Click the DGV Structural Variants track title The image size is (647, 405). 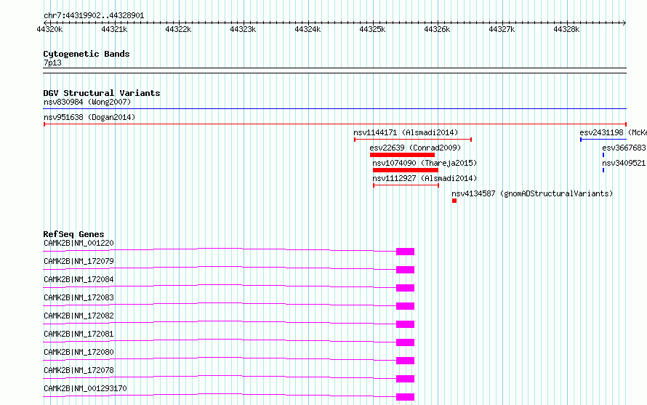[x=102, y=93]
